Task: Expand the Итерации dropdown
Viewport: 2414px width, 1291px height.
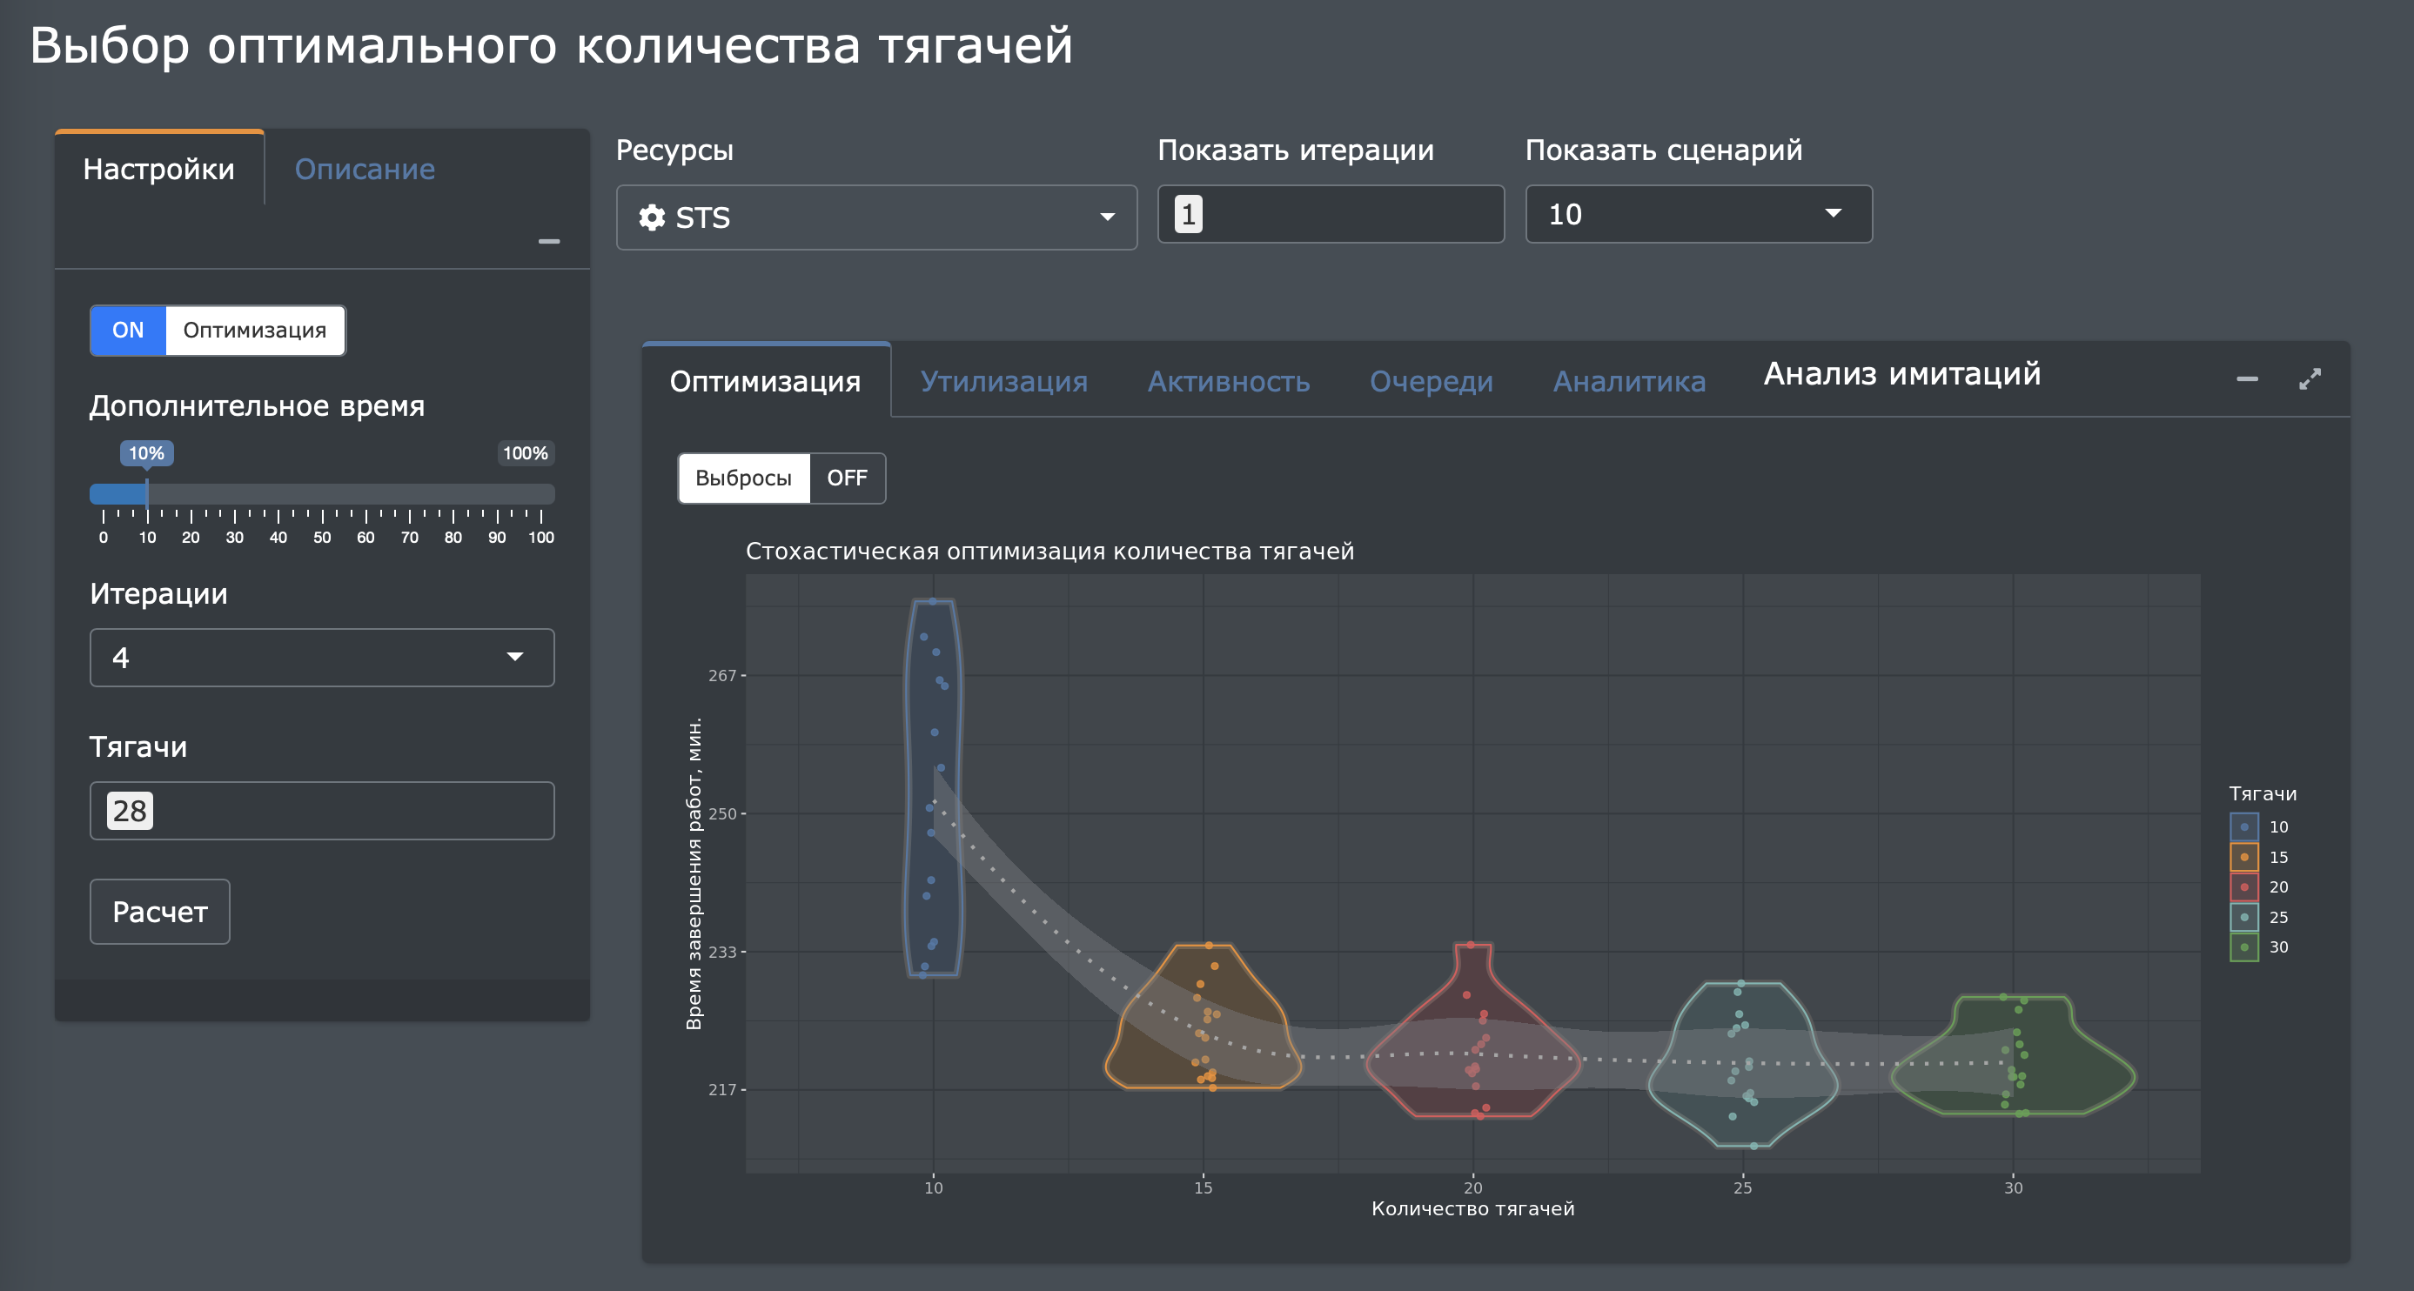Action: (x=321, y=658)
